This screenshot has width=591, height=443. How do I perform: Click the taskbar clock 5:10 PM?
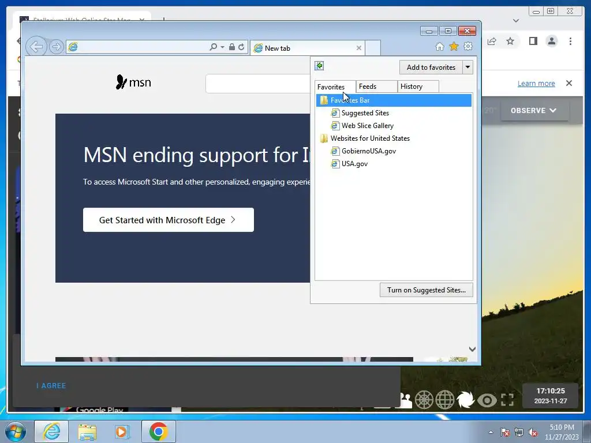click(x=562, y=432)
